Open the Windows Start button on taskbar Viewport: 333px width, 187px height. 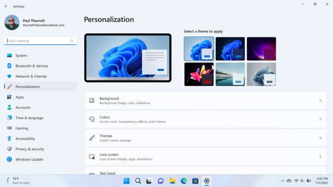tap(127, 181)
